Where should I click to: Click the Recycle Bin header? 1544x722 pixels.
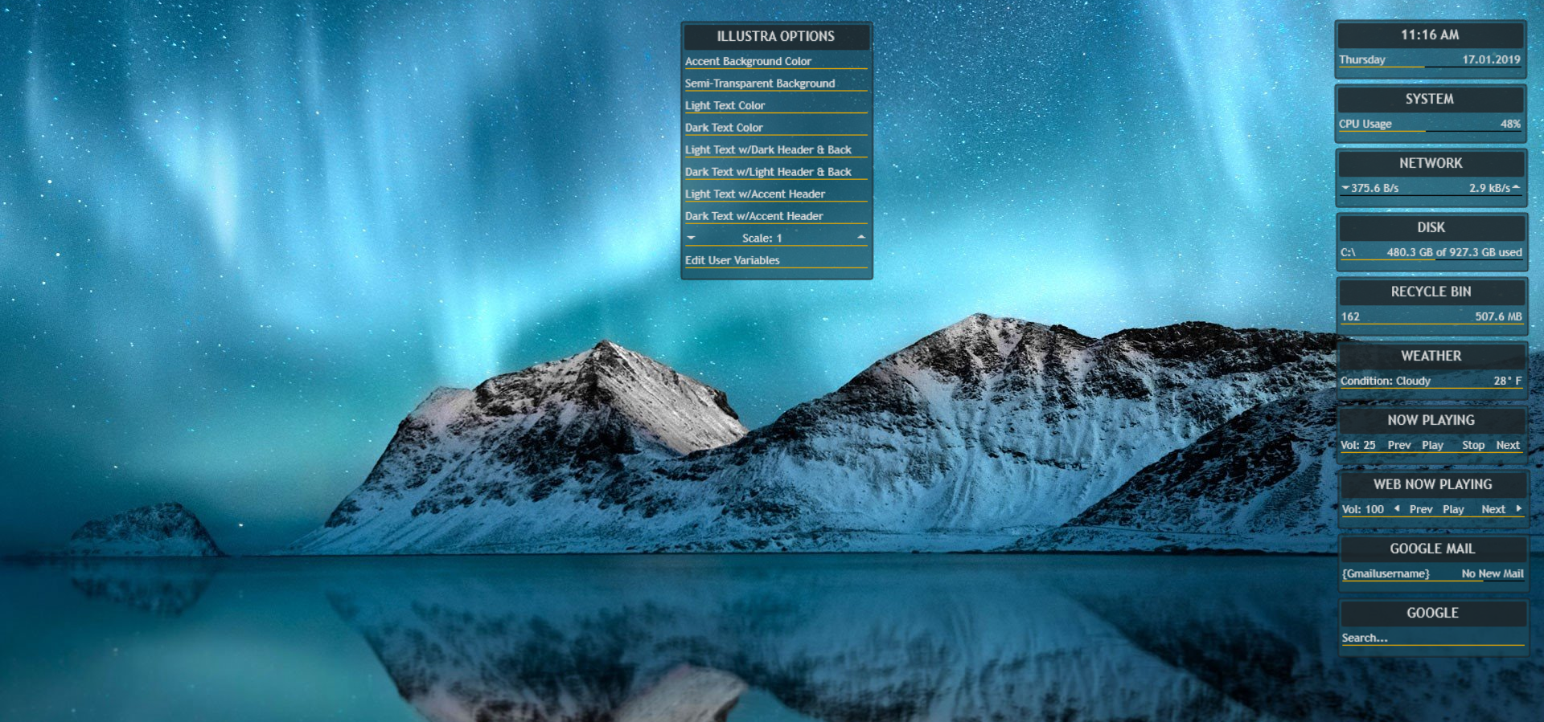pyautogui.click(x=1431, y=292)
